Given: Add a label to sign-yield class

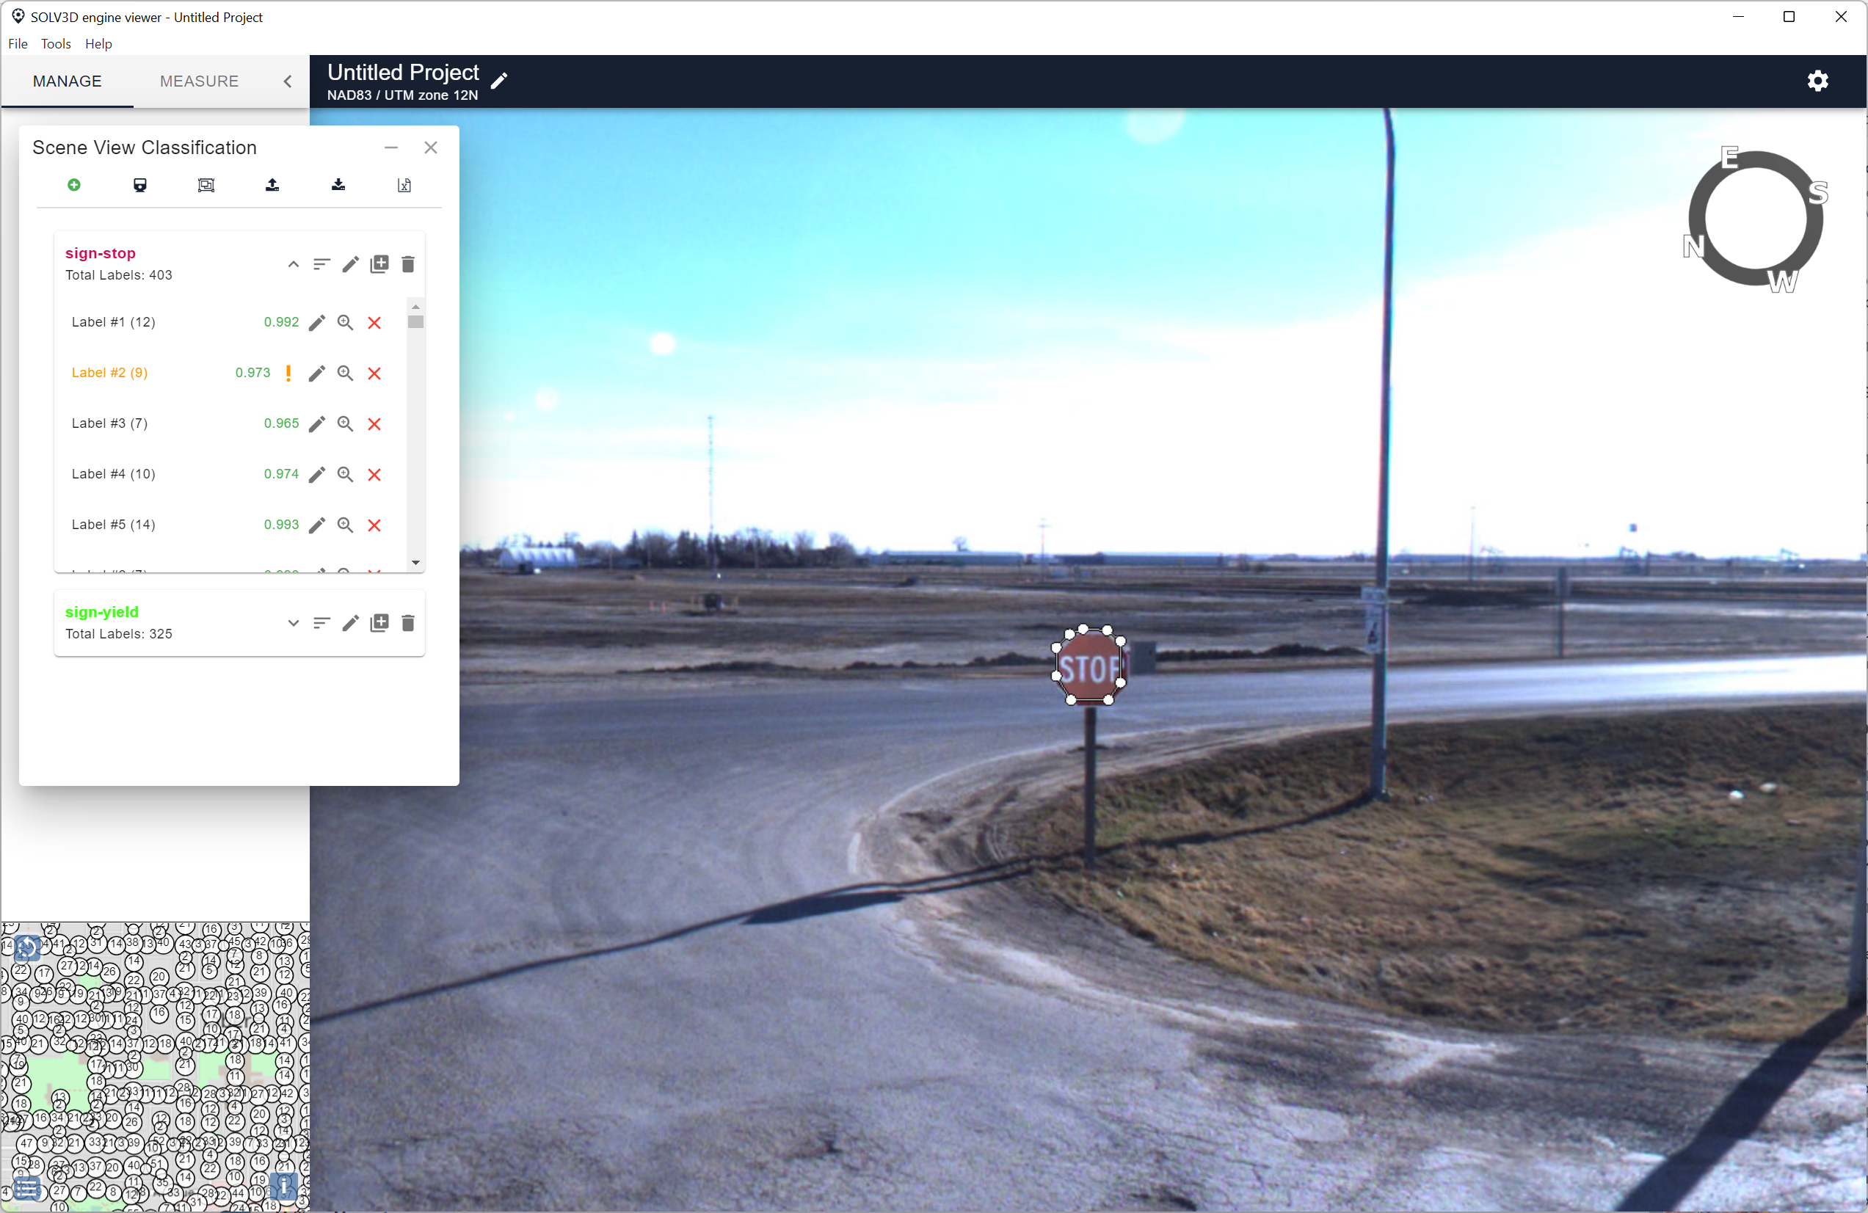Looking at the screenshot, I should [379, 623].
